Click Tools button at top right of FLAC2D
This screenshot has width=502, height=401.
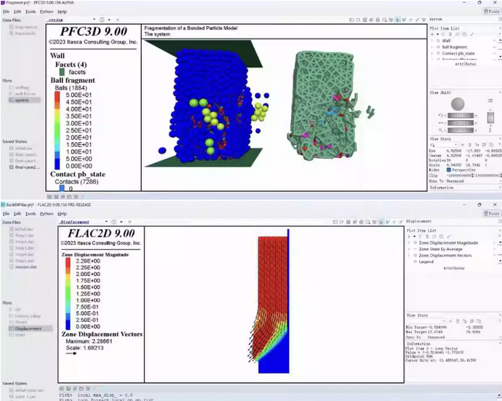(x=492, y=214)
